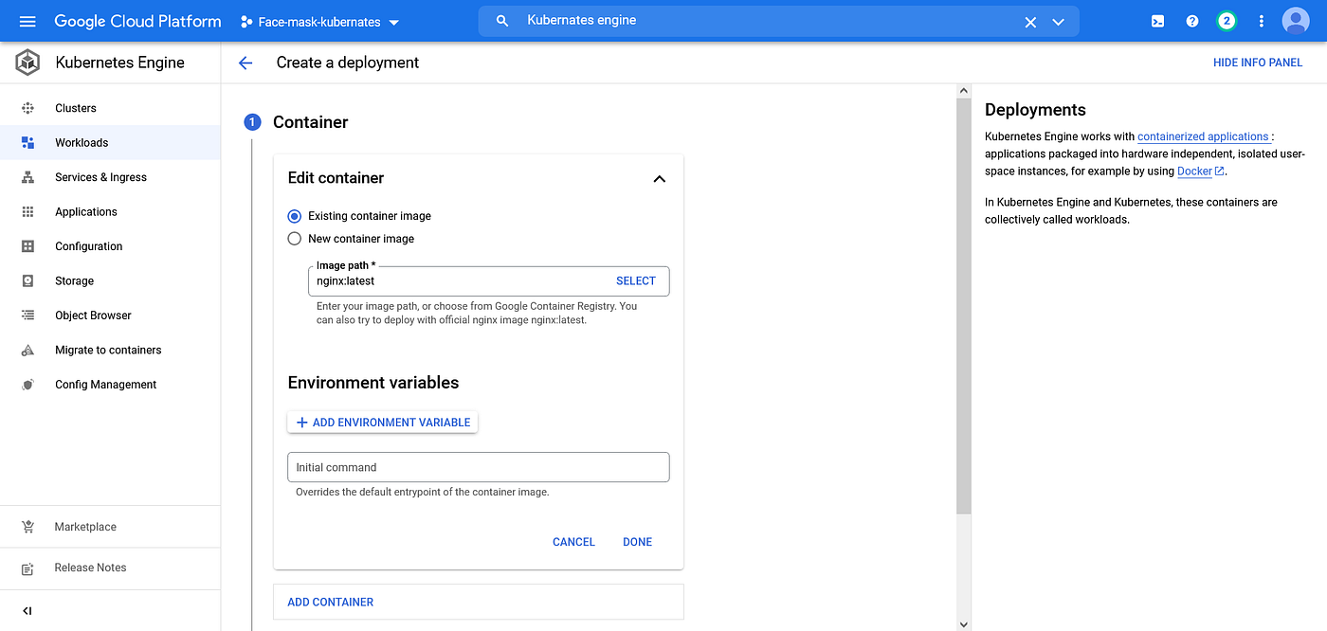Select Existing container image radio button

coord(295,216)
